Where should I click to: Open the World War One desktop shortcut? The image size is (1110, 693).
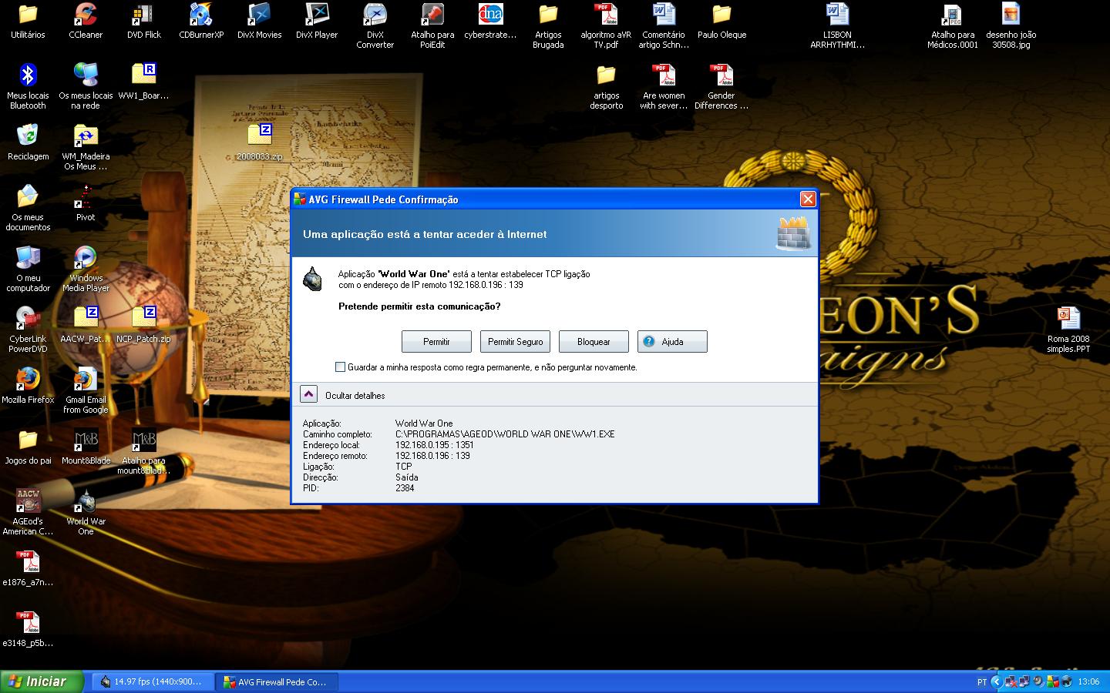click(86, 511)
